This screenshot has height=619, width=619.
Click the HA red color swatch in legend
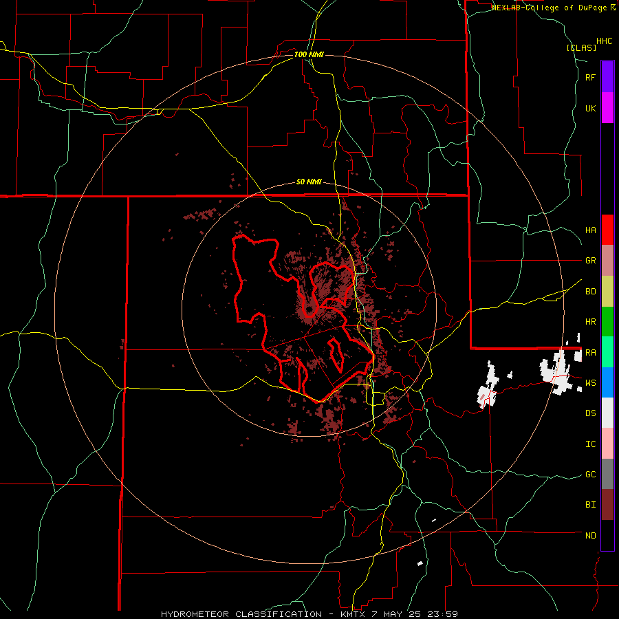(607, 230)
